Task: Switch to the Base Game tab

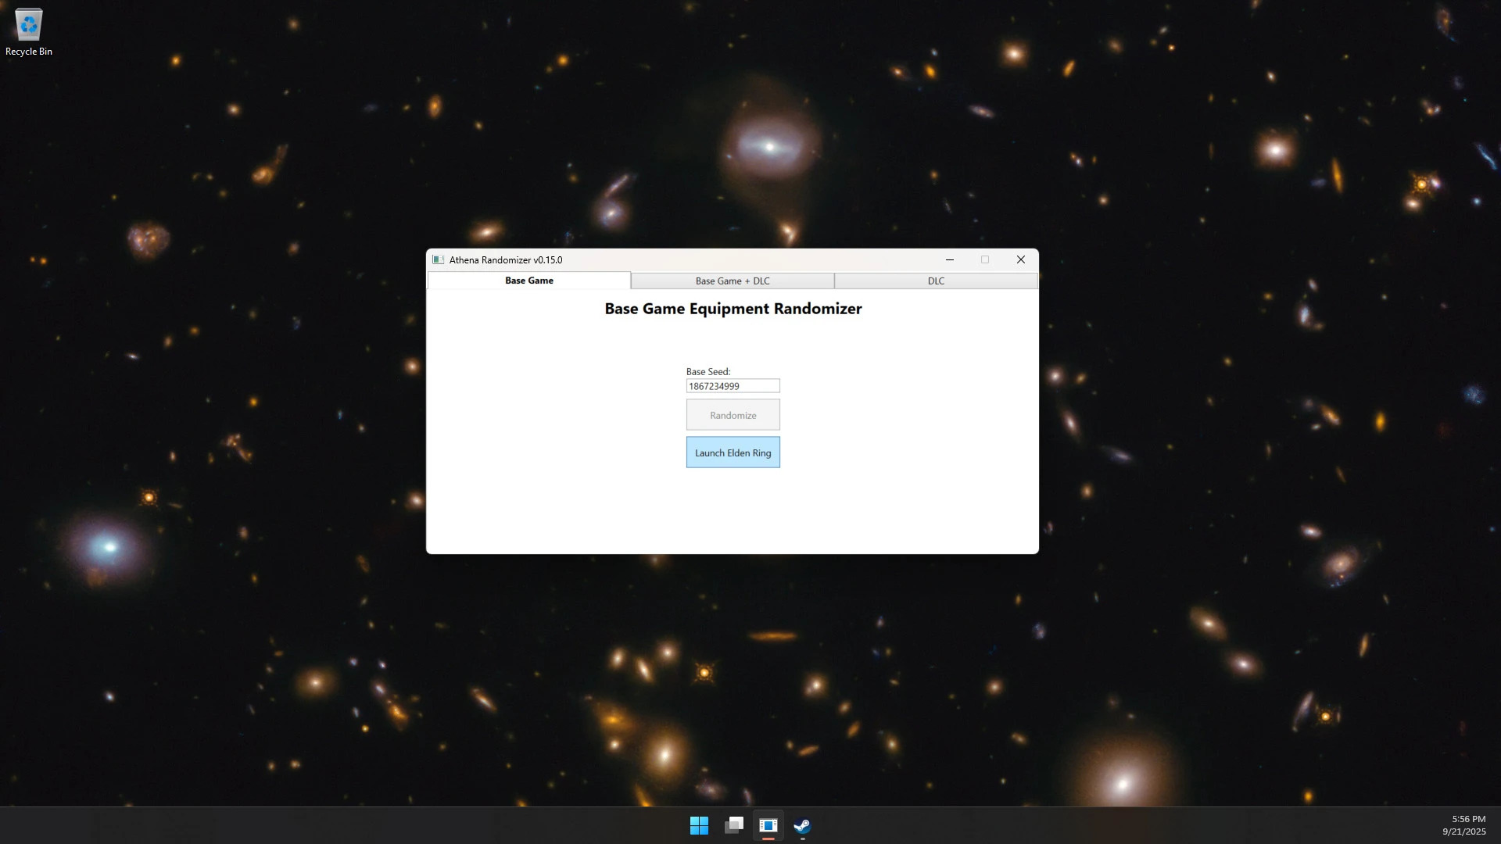Action: coord(529,281)
